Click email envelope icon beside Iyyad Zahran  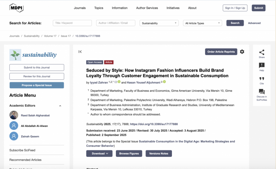[116, 82]
